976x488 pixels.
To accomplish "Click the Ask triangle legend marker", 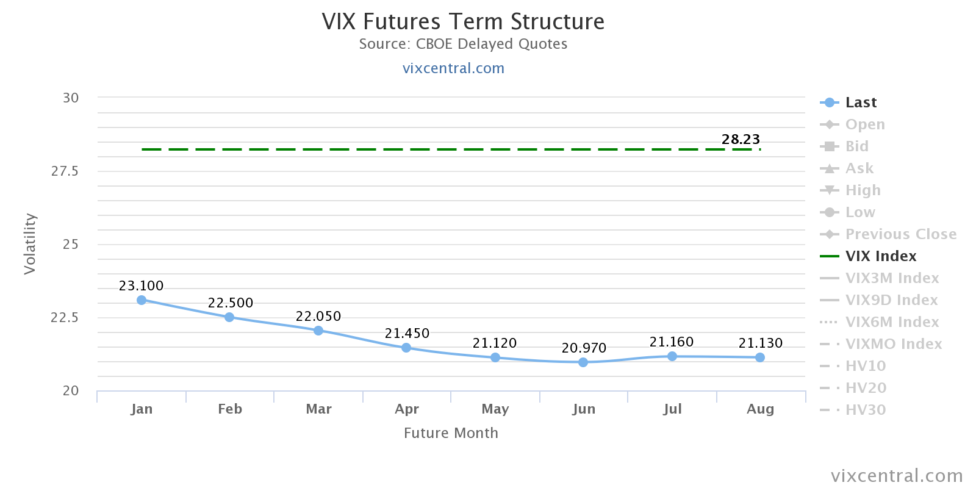I will pos(829,168).
